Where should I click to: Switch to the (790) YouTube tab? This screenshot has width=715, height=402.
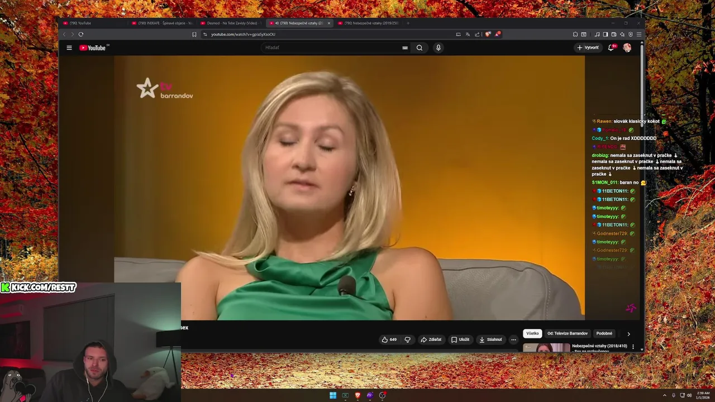(x=92, y=23)
